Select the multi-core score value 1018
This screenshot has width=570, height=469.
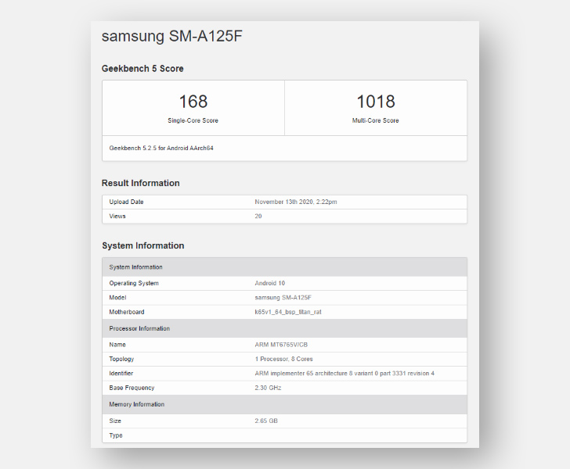click(x=376, y=102)
